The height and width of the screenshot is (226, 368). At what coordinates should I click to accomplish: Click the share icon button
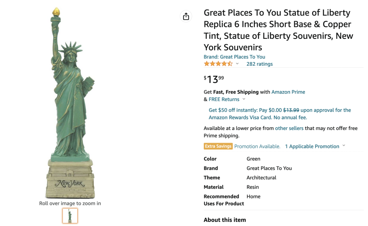click(x=186, y=16)
